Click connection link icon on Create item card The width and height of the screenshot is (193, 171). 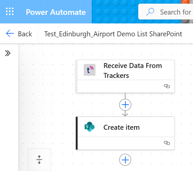tap(167, 143)
